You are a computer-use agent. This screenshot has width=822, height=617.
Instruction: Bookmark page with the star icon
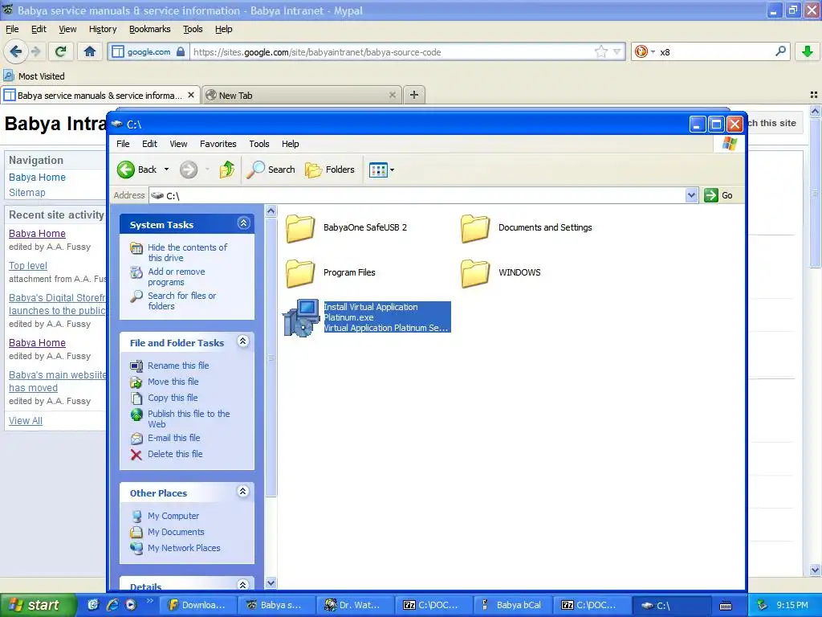600,51
